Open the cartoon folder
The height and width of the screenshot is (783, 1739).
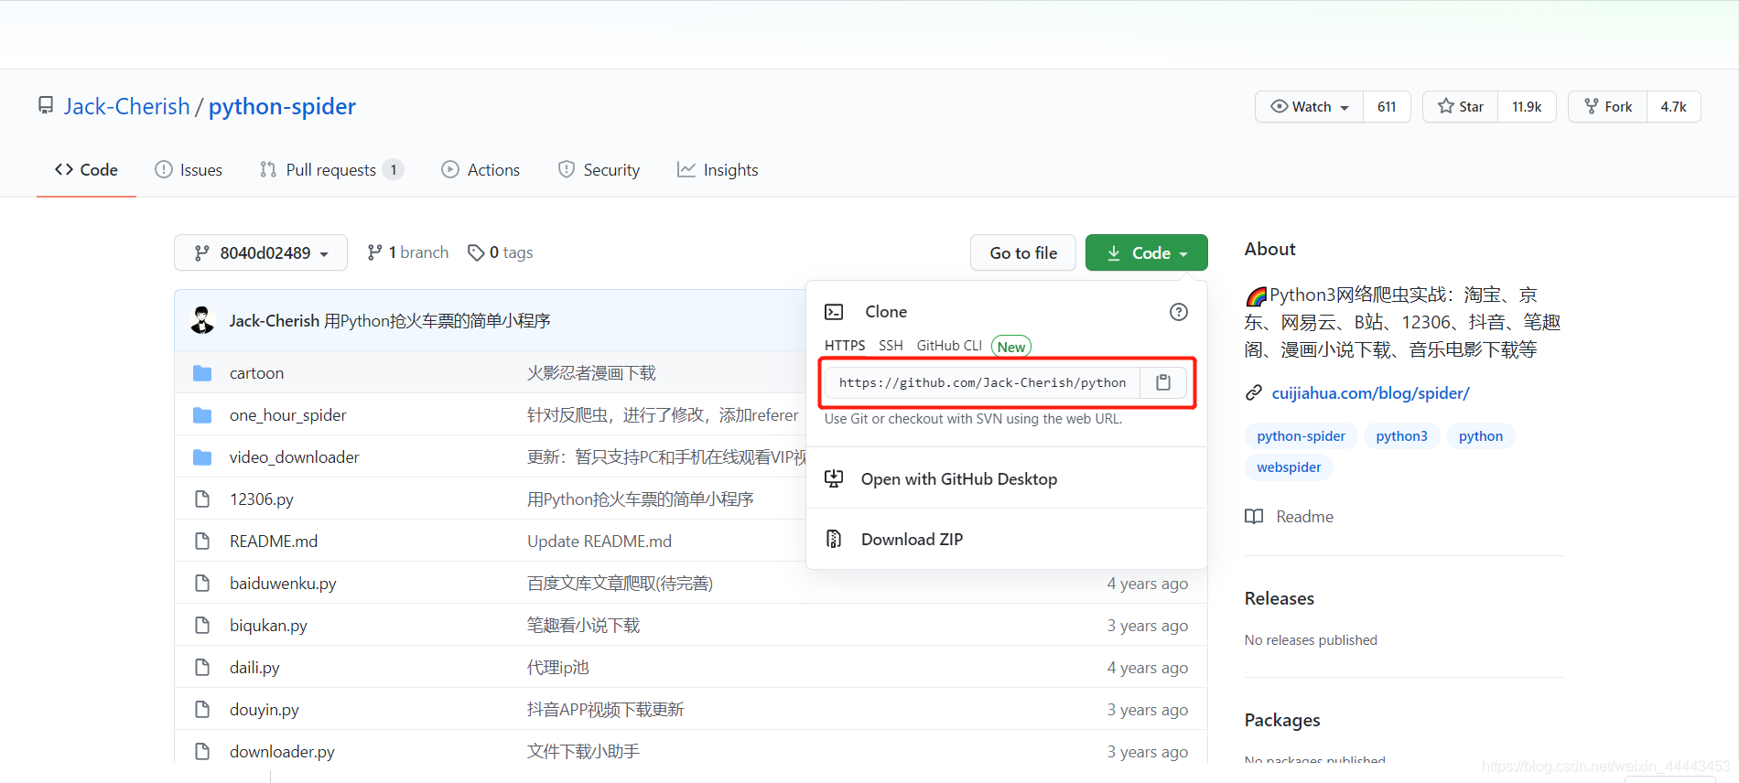click(x=256, y=373)
